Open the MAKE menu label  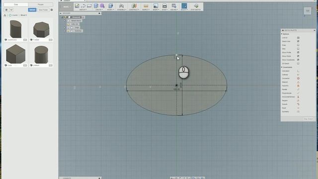tap(164, 10)
